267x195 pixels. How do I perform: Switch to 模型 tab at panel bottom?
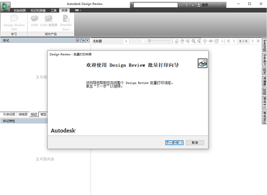[44, 114]
